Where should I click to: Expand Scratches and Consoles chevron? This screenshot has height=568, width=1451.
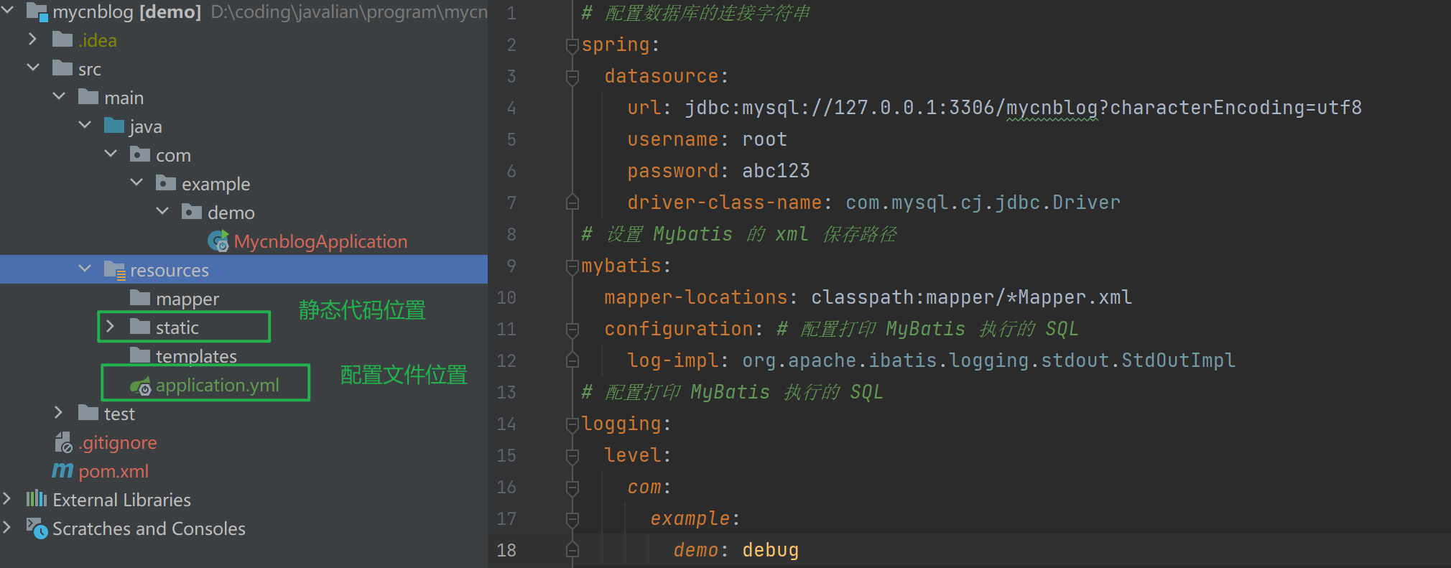click(x=6, y=527)
